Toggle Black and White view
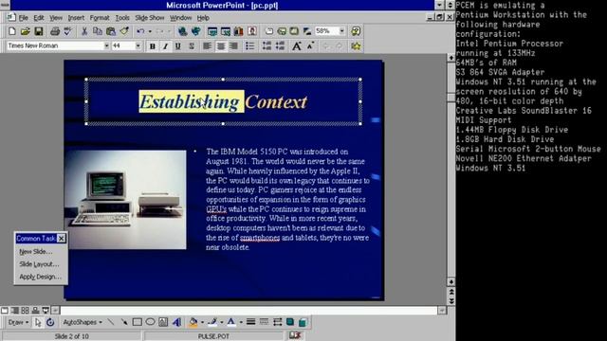This screenshot has width=607, height=341. coord(307,31)
